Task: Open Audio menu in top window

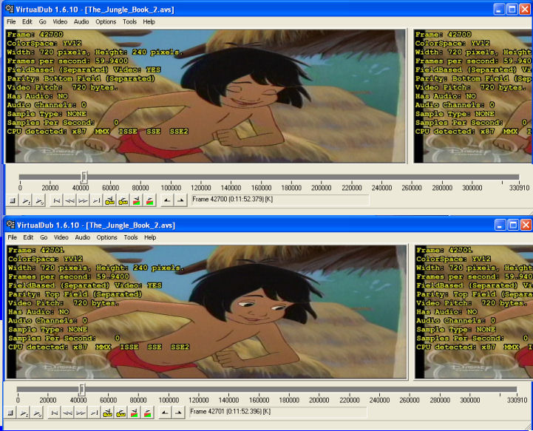Action: coord(81,21)
